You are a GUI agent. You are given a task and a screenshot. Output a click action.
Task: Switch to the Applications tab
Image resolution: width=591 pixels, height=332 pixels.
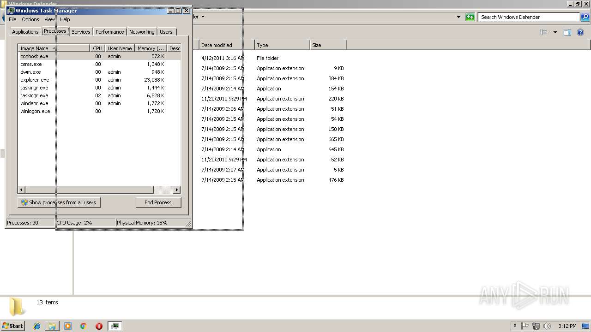pyautogui.click(x=25, y=32)
